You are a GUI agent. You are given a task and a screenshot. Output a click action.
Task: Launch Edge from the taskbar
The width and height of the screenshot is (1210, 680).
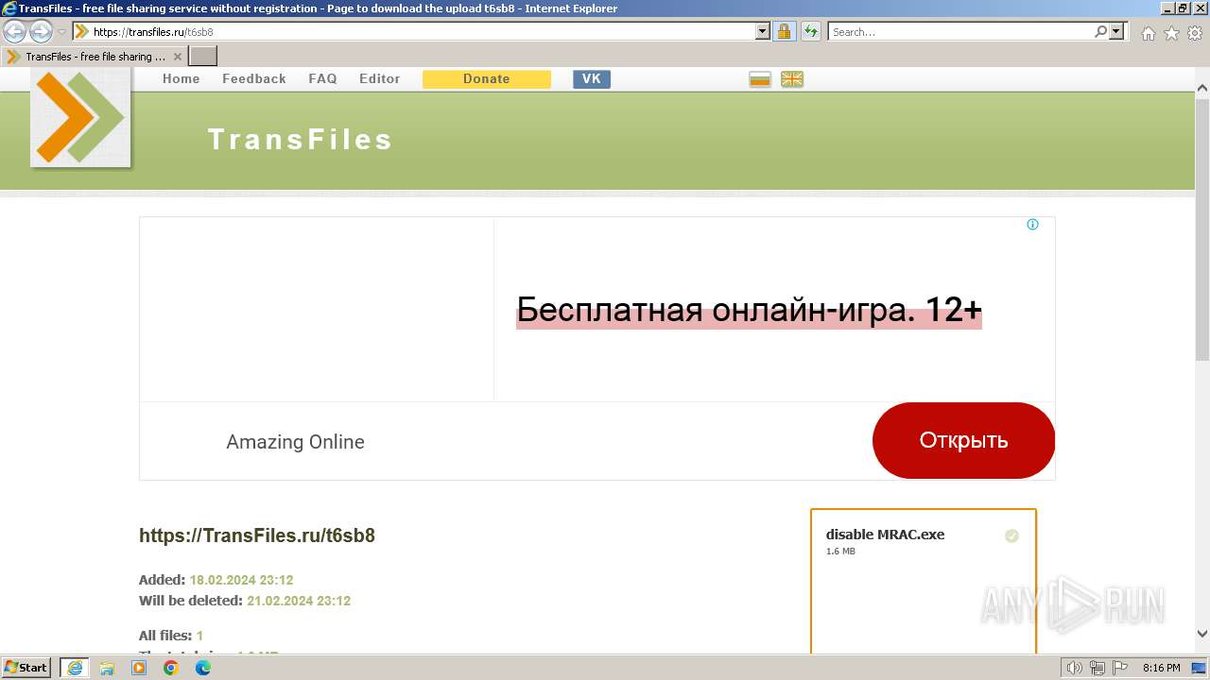pyautogui.click(x=203, y=668)
